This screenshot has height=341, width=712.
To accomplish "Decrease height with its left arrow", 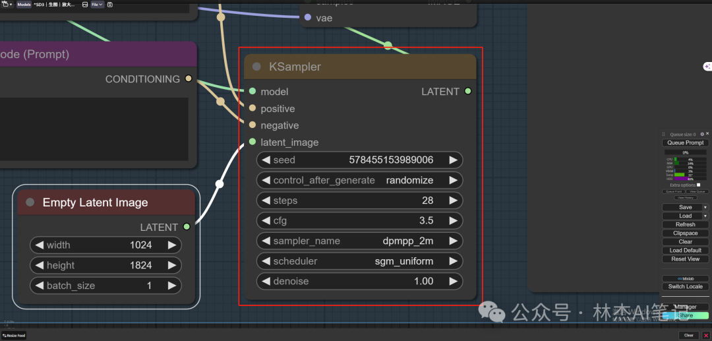I will click(40, 265).
